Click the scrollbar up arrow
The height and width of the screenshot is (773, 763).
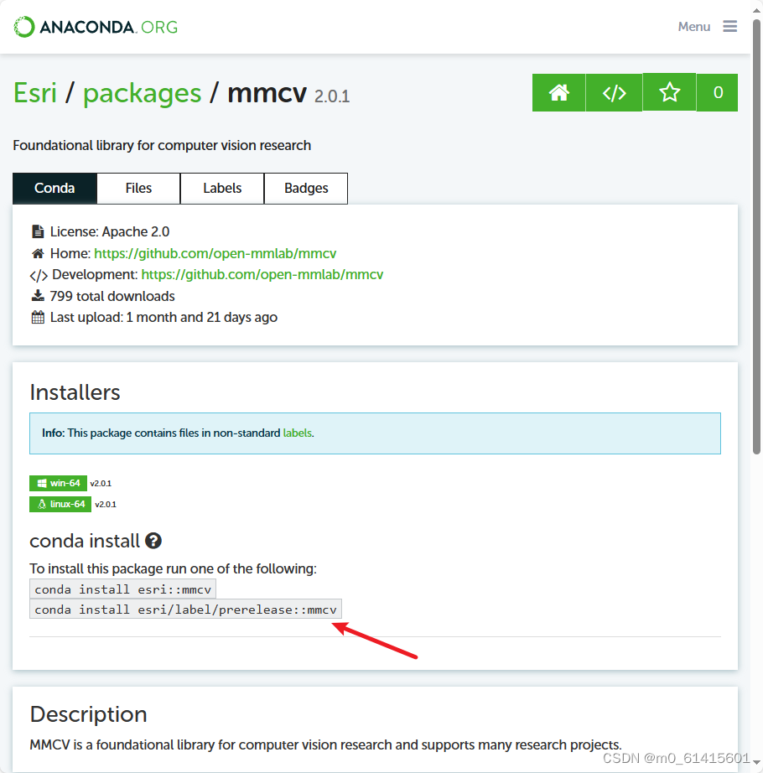tap(756, 10)
